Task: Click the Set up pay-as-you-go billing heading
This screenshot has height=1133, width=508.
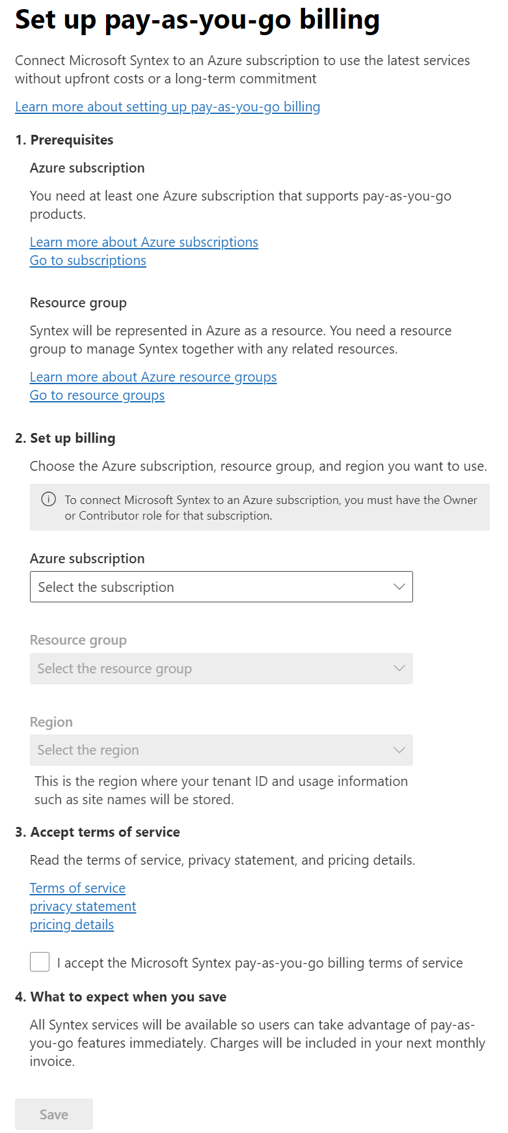Action: pos(197,20)
